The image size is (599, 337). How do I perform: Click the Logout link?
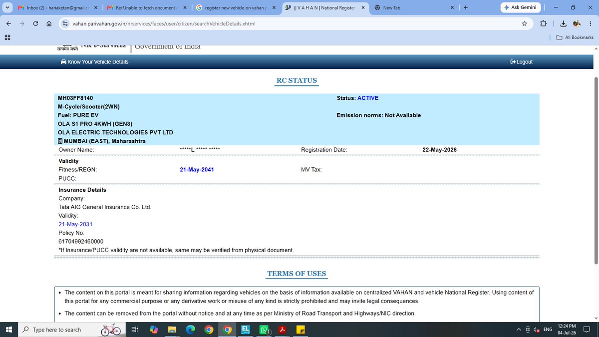(x=521, y=62)
